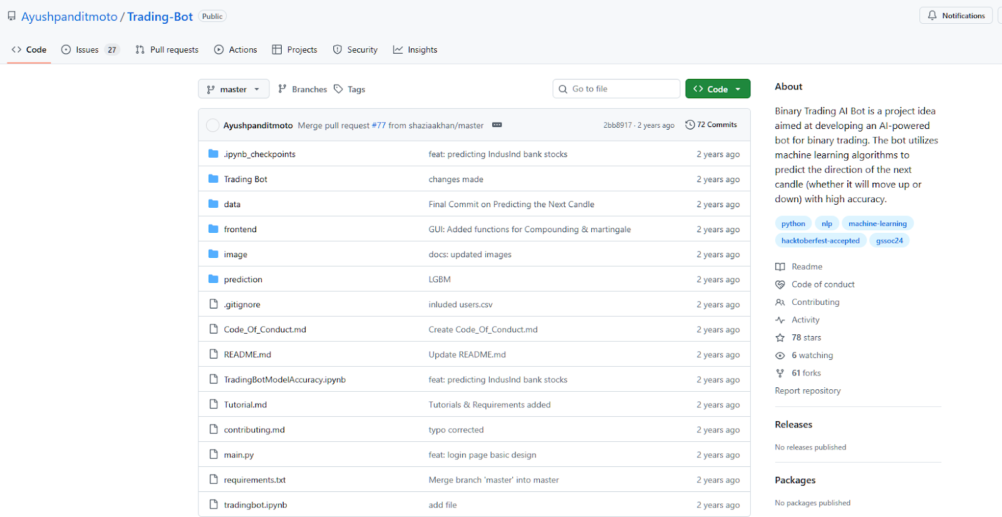This screenshot has height=517, width=1002.
Task: Click the commit history clock icon
Action: coord(690,125)
